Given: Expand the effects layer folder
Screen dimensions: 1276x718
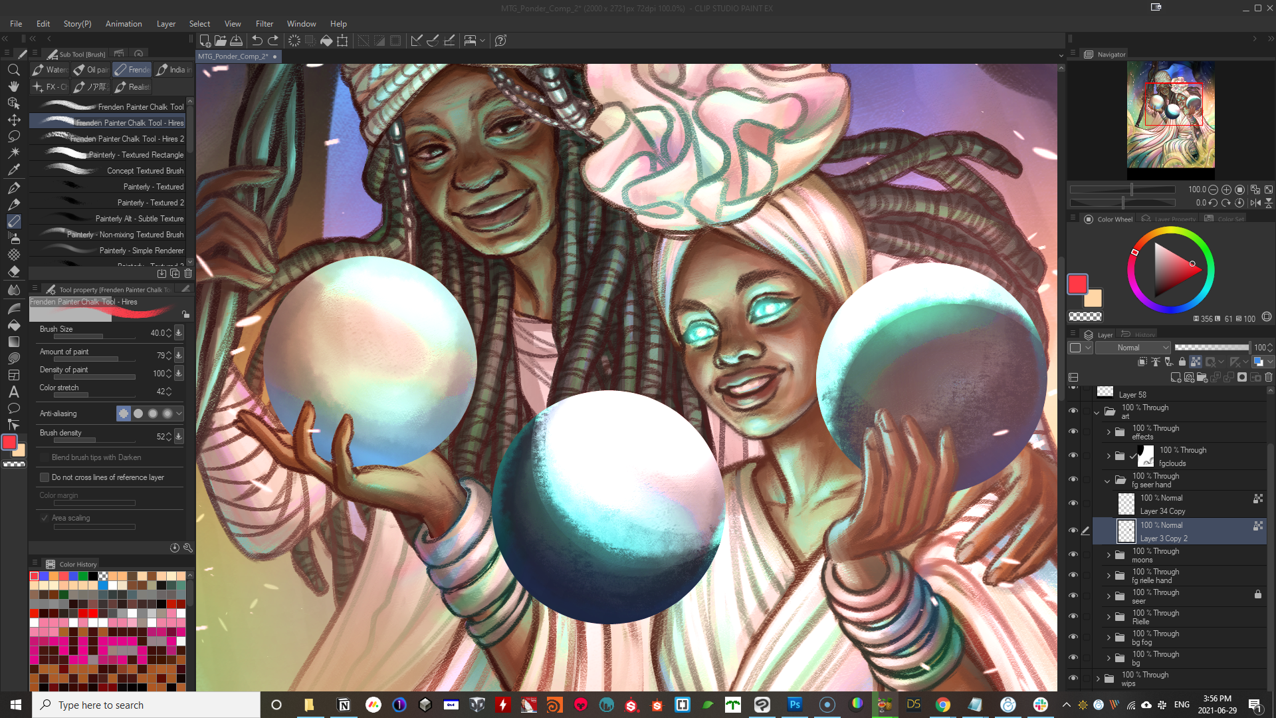Looking at the screenshot, I should pos(1109,432).
